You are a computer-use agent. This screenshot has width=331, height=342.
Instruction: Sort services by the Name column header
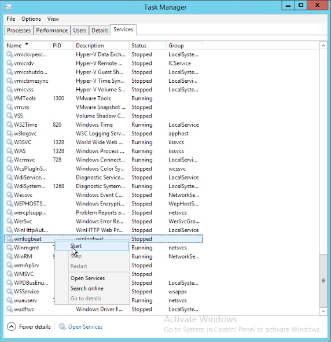[27, 45]
